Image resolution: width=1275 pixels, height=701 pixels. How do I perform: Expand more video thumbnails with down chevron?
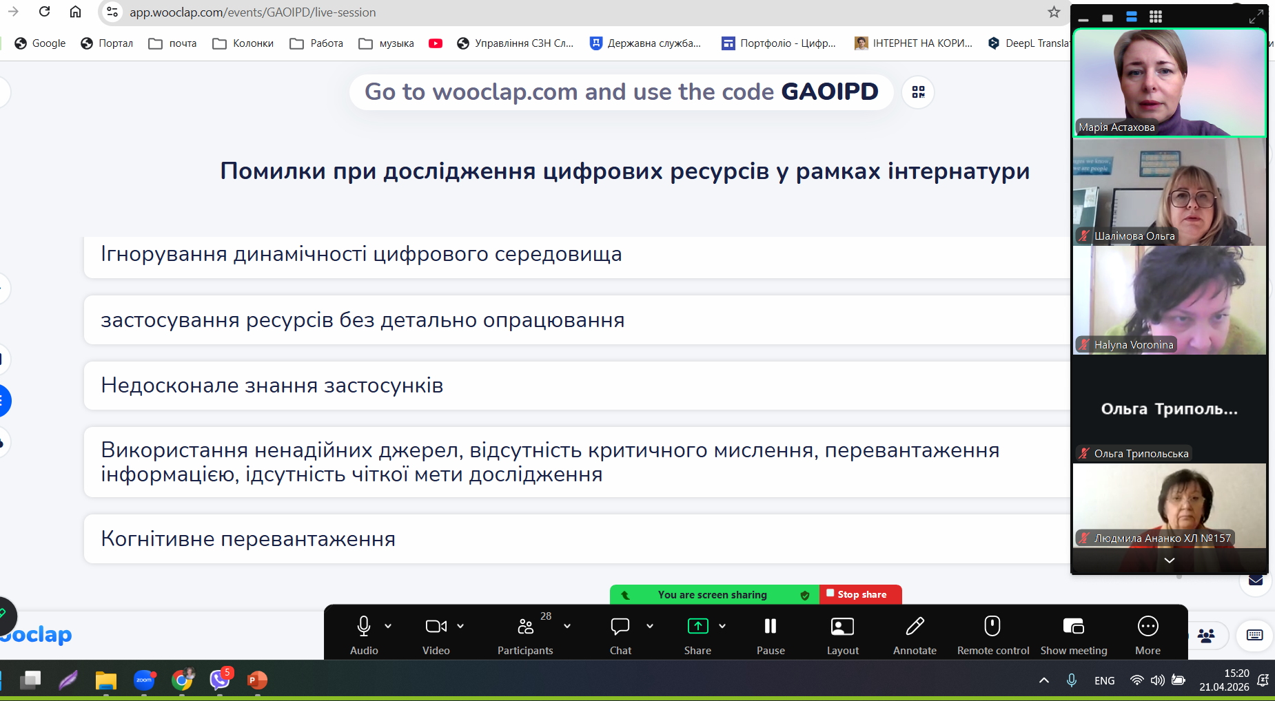tap(1169, 561)
